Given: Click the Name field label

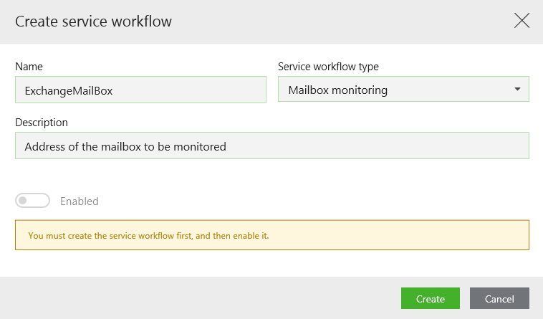Looking at the screenshot, I should tap(29, 67).
